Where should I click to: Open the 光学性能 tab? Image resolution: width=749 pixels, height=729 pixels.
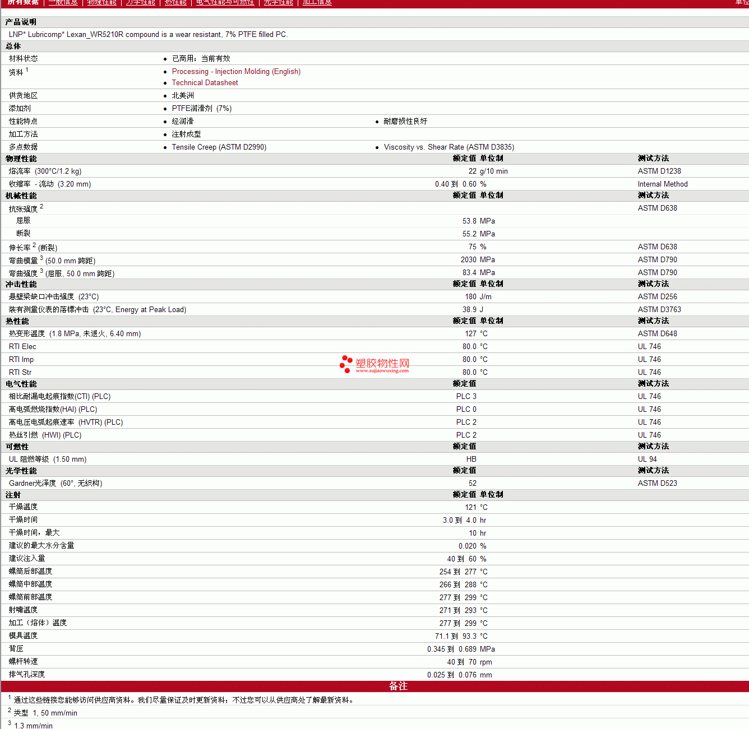click(279, 2)
